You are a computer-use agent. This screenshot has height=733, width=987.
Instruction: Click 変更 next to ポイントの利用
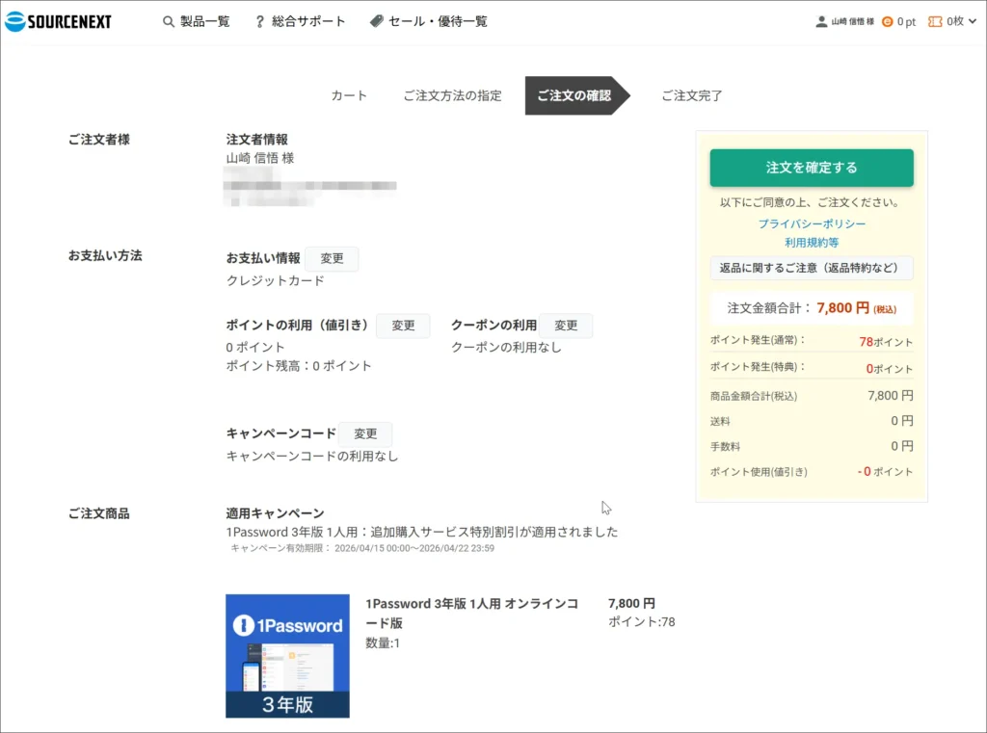pyautogui.click(x=403, y=326)
